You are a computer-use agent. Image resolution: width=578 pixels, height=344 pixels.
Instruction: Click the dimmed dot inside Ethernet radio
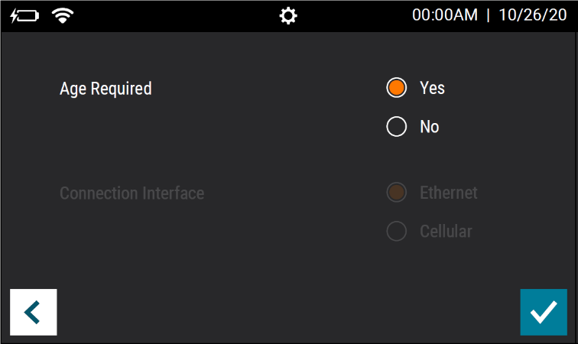pos(397,193)
